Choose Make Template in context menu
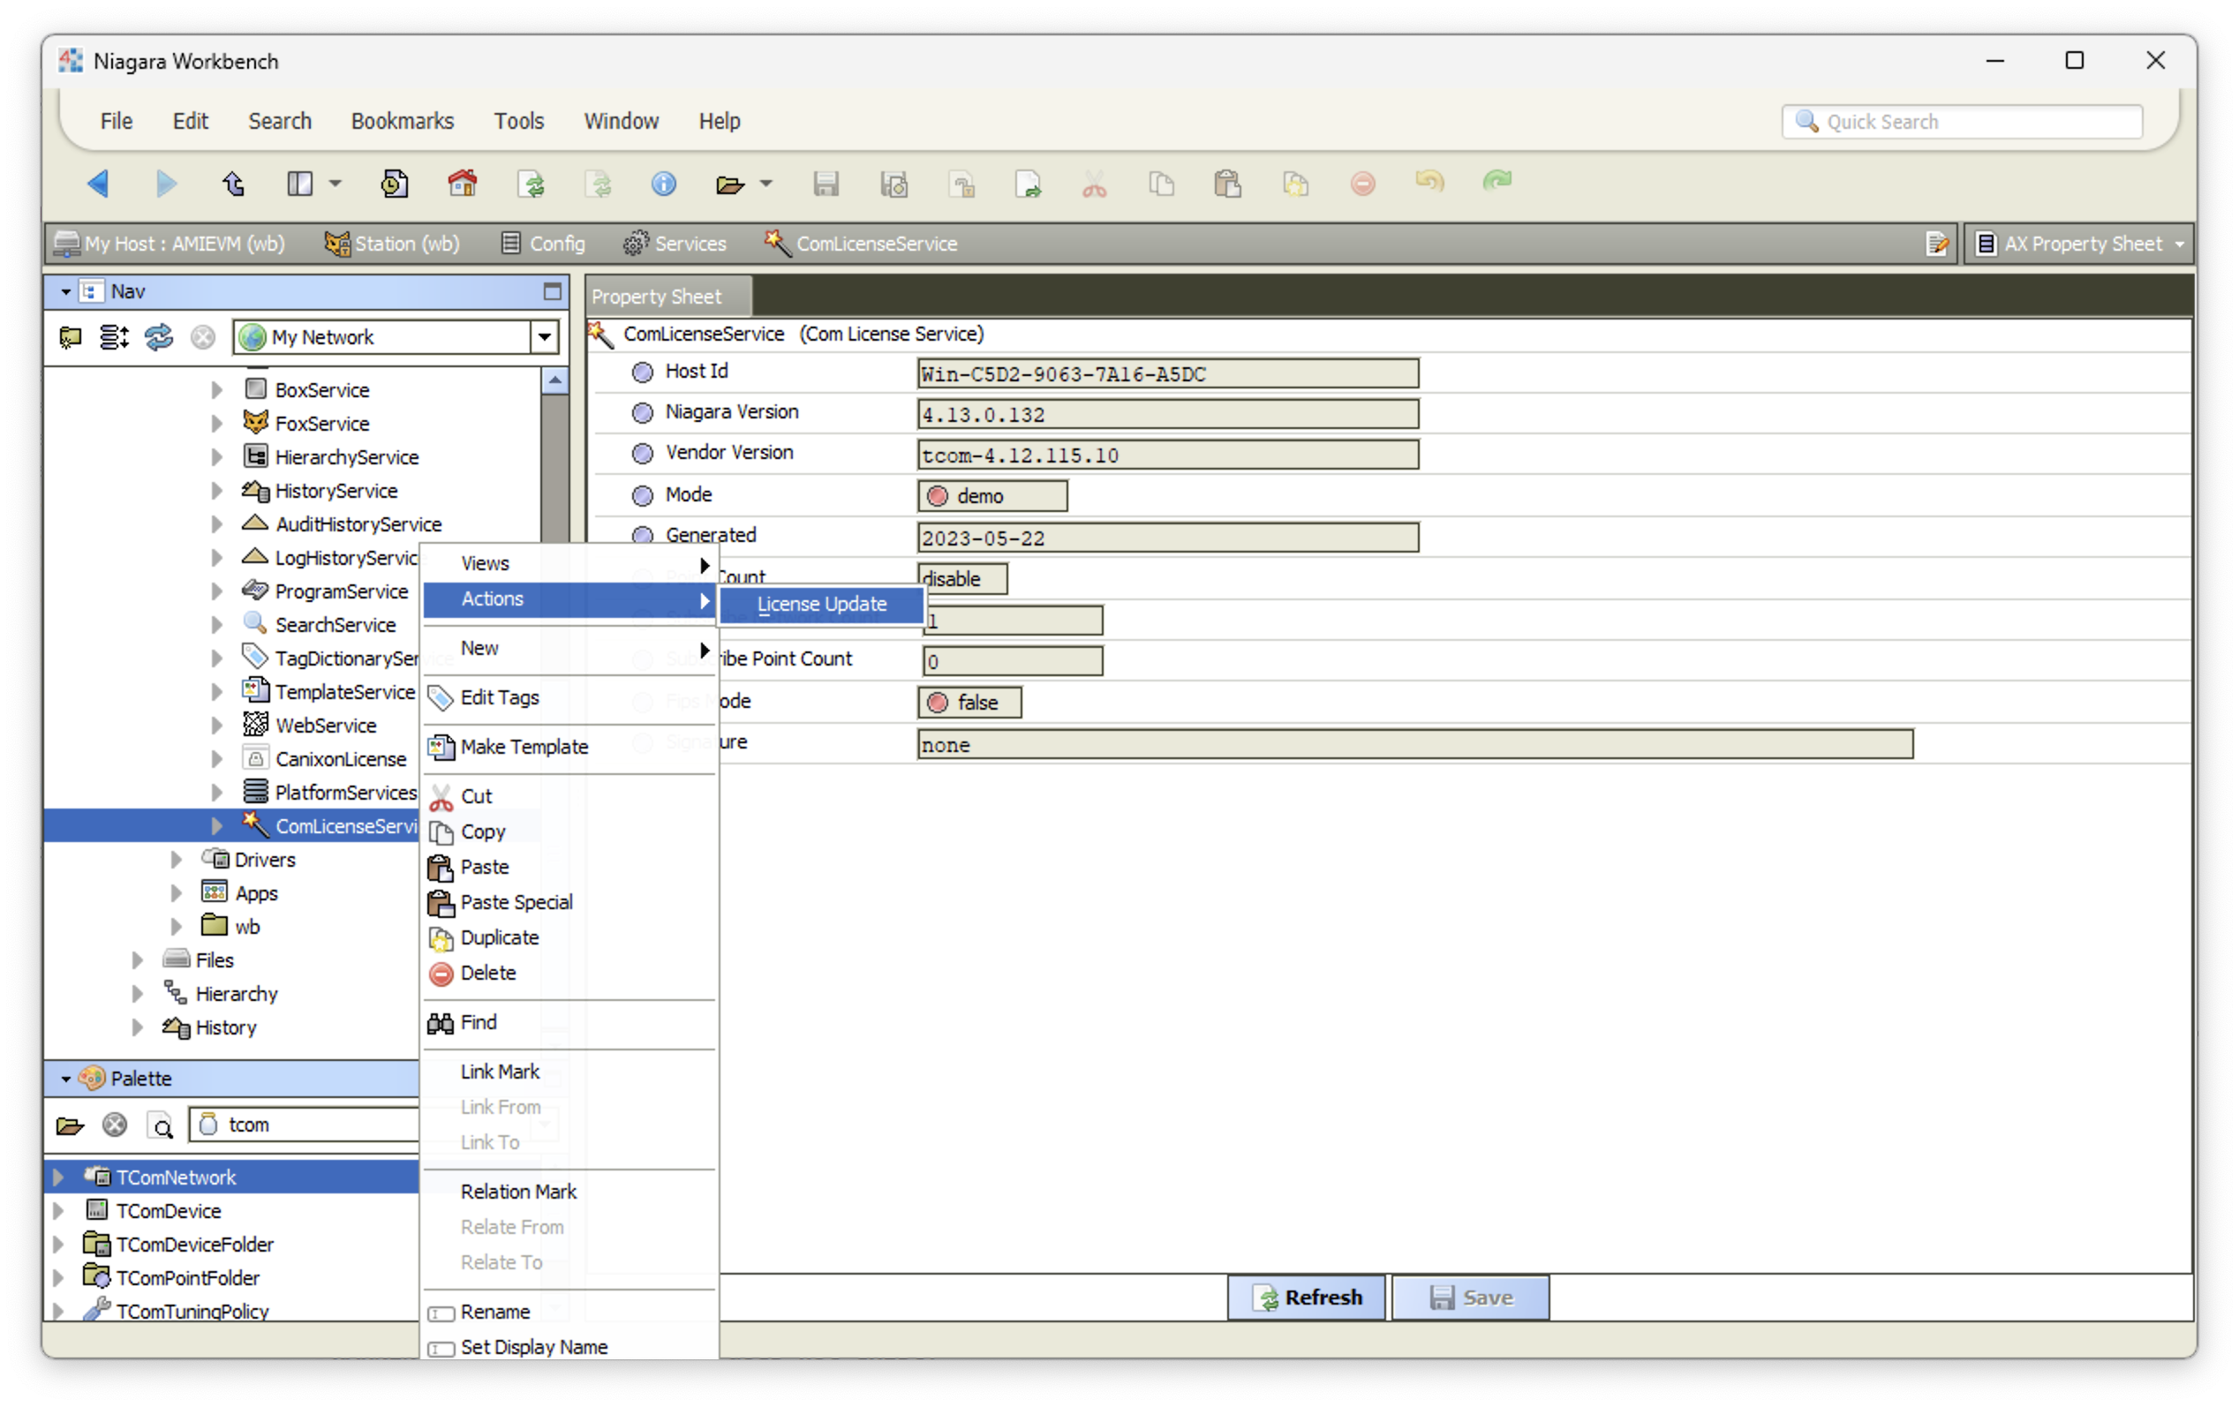Viewport: 2239px width, 1407px height. 524,747
